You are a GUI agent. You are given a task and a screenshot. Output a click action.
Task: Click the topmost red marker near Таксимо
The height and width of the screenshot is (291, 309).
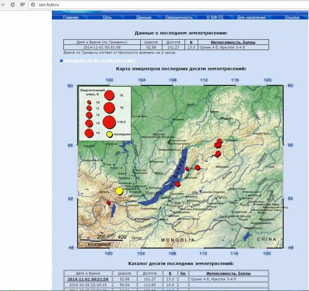point(219,141)
